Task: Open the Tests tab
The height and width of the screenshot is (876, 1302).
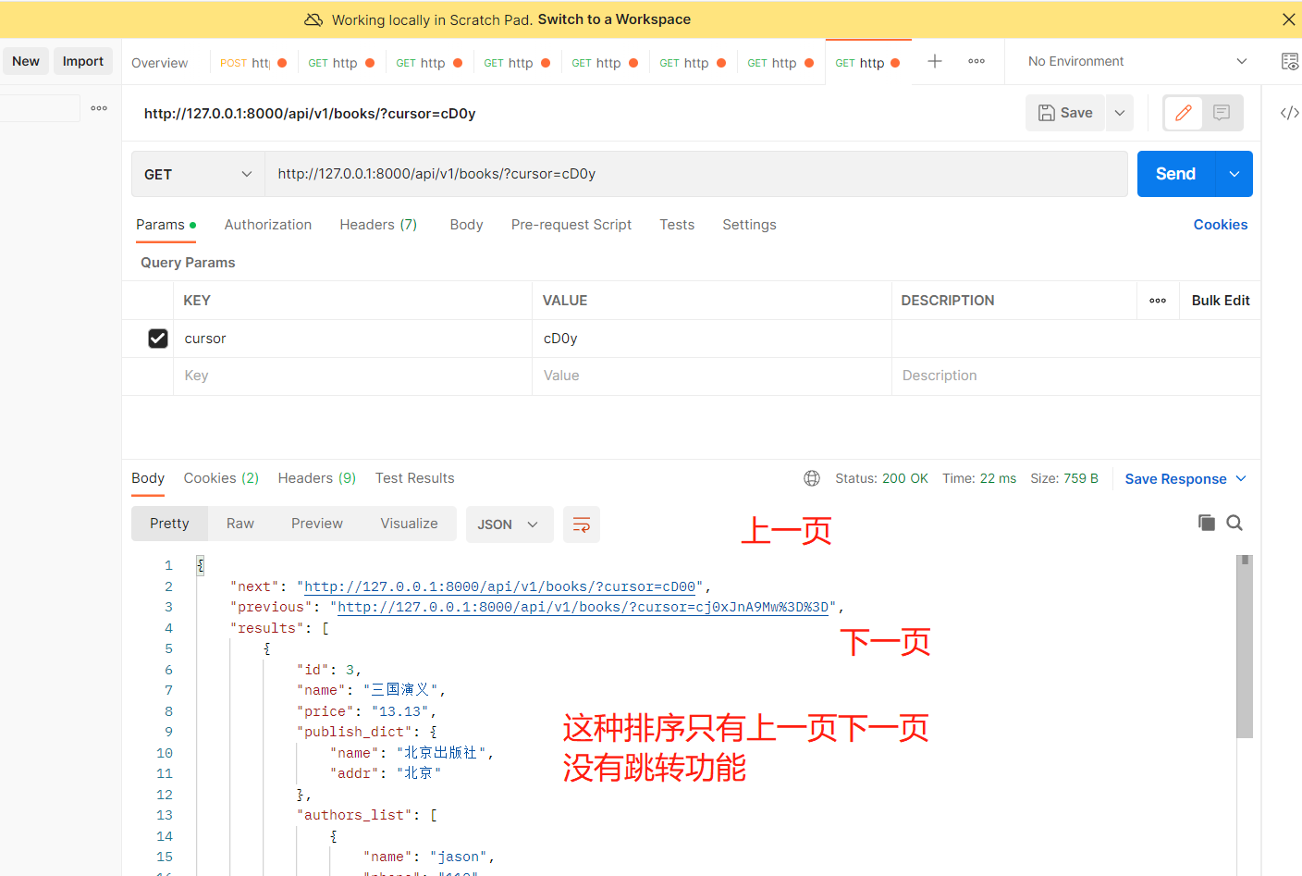Action: (677, 225)
